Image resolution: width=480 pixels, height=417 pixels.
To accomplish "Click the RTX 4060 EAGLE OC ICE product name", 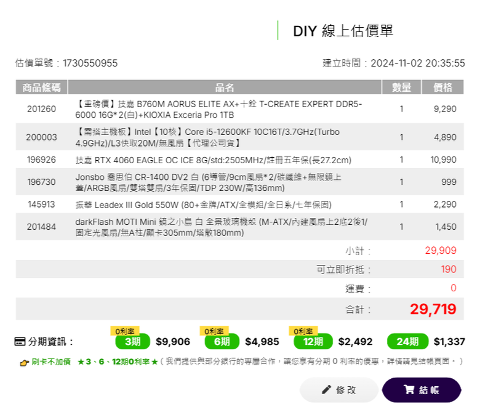I will pos(214,160).
